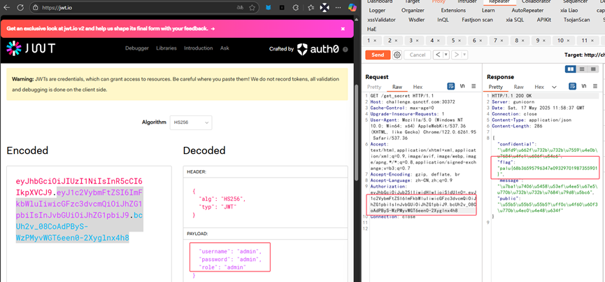Open the black square extension icon
Viewport: 605px width, 282px height.
point(282,7)
